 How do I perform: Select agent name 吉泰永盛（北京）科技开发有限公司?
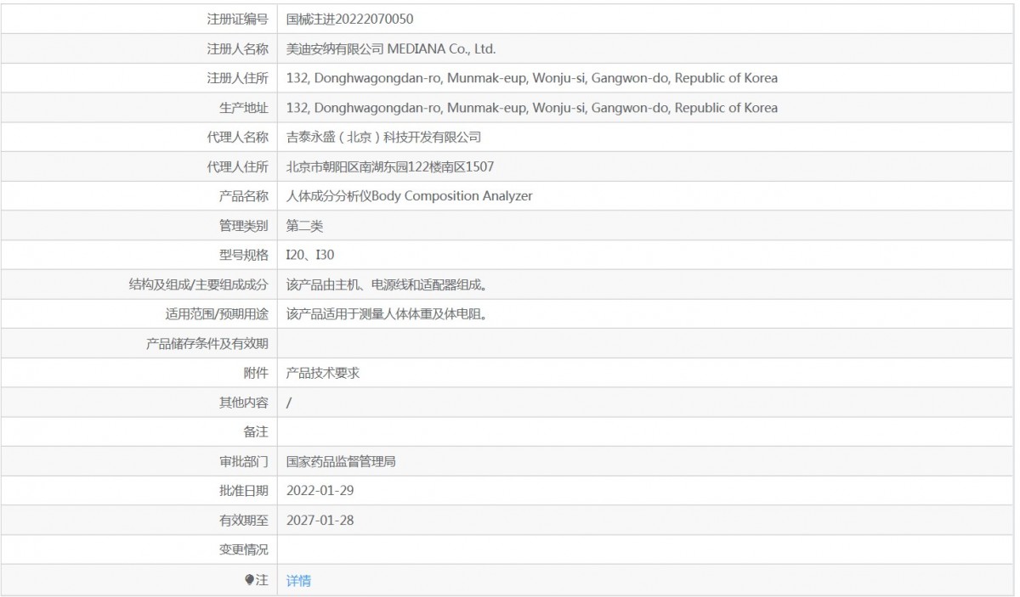coord(384,137)
